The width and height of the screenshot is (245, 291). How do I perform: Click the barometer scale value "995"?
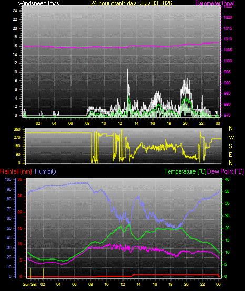[227, 72]
